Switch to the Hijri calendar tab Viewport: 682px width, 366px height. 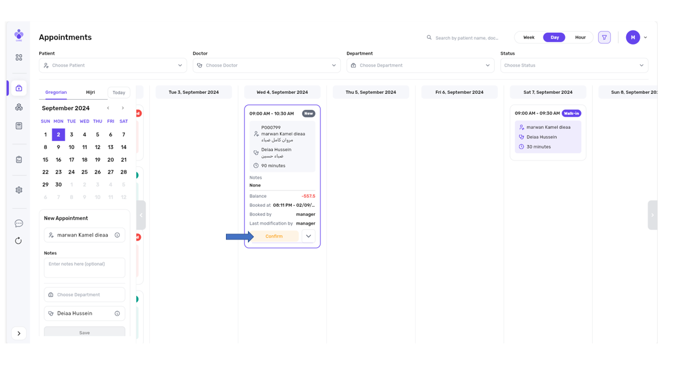90,93
